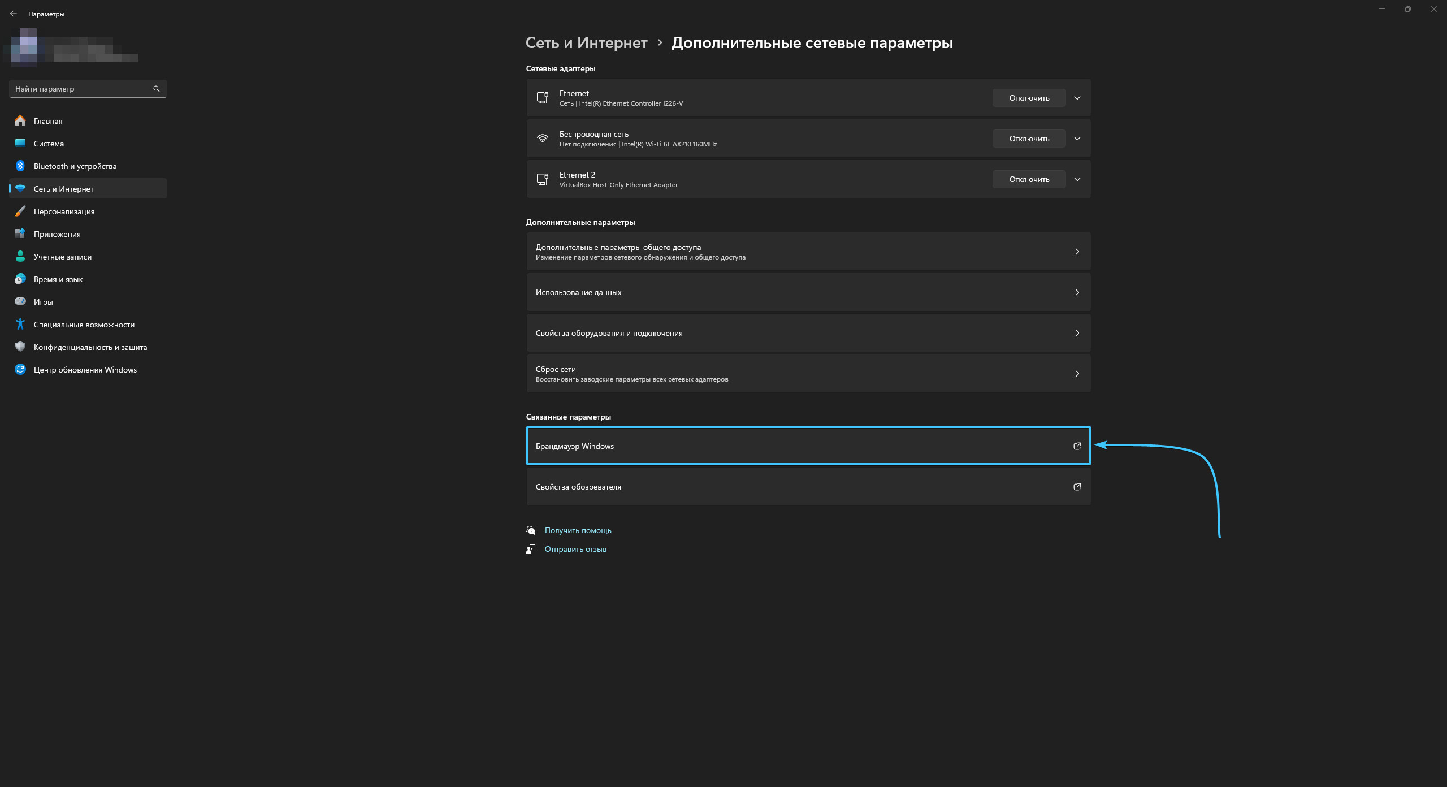Expand the Ethernet 2 adapter chevron
Screen dimensions: 1447x787
(1077, 179)
